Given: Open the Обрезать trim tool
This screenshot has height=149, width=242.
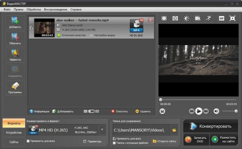Looking at the screenshot, I should pyautogui.click(x=15, y=39).
